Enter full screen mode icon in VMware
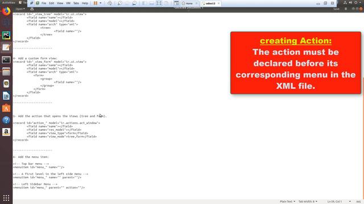This screenshot has height=204, width=364. tap(159, 3)
